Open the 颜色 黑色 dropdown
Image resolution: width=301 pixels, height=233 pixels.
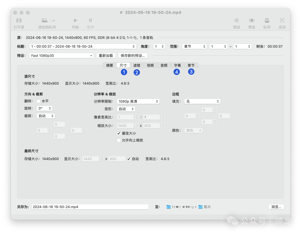click(193, 130)
